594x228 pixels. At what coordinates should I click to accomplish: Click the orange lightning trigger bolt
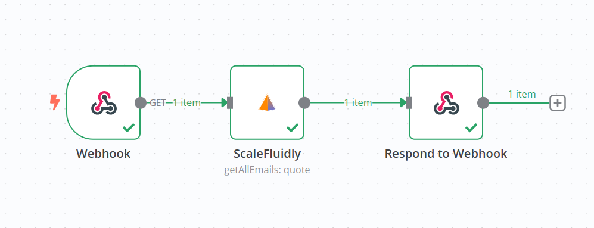point(55,102)
